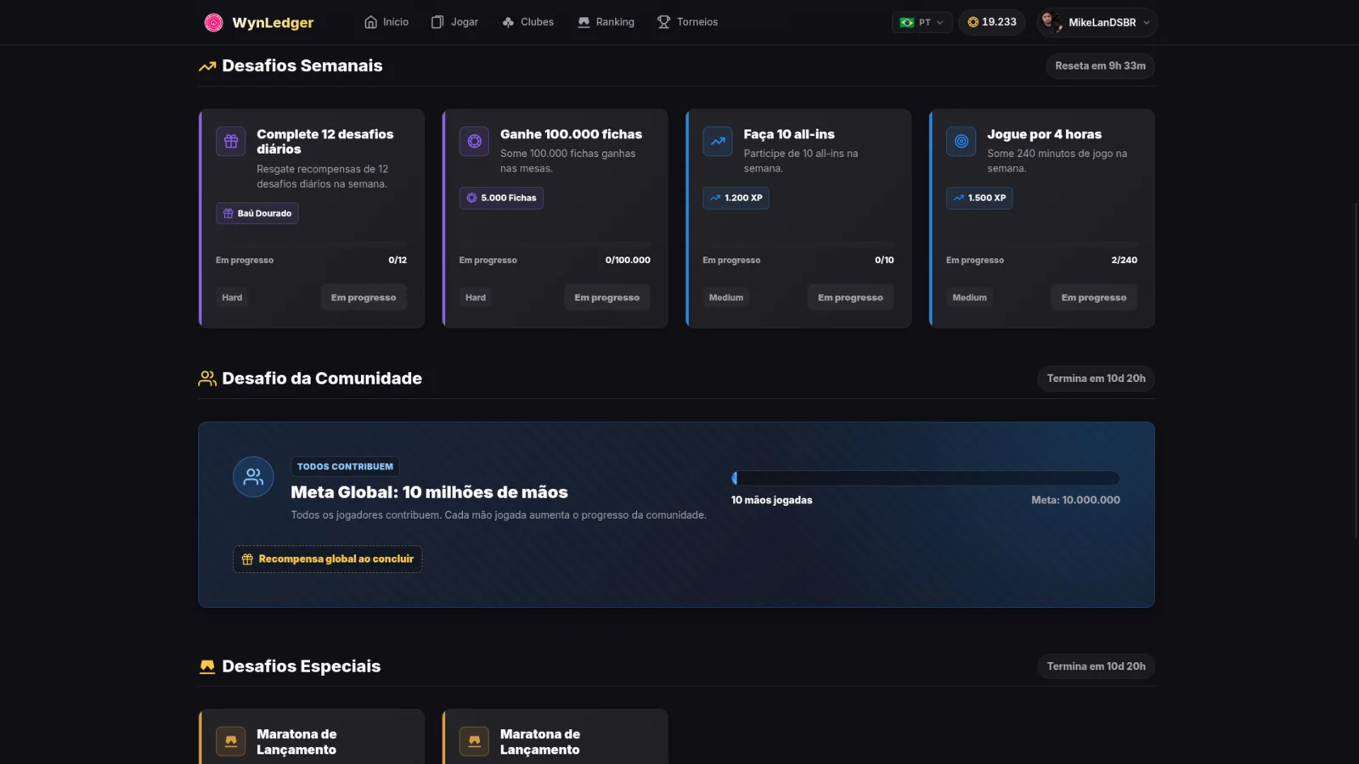
Task: Click Termina em 10d 20h beside Desafio da Comunidade
Action: click(1096, 379)
